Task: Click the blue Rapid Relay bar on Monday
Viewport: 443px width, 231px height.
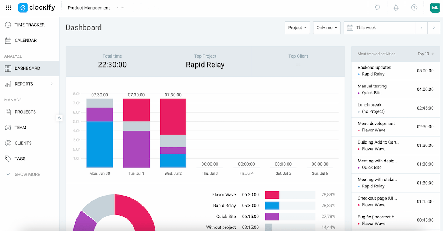Action: 100,144
